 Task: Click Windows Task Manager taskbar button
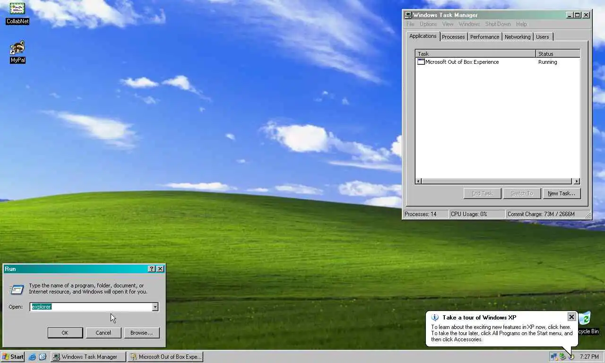(88, 357)
